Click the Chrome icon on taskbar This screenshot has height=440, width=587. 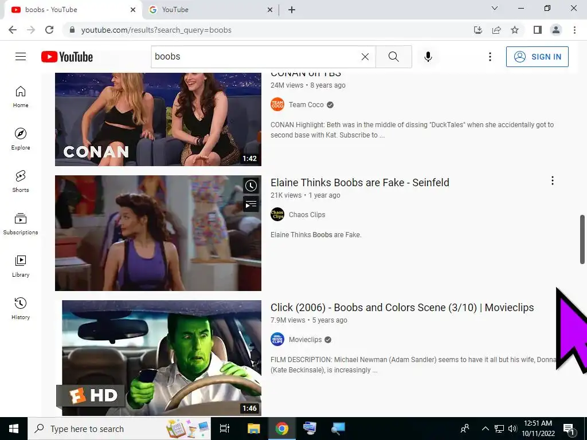pos(282,429)
